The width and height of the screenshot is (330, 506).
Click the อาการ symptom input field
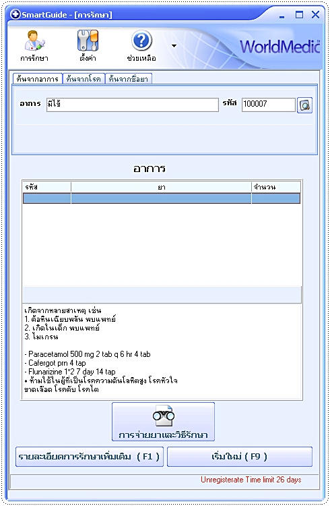point(133,105)
